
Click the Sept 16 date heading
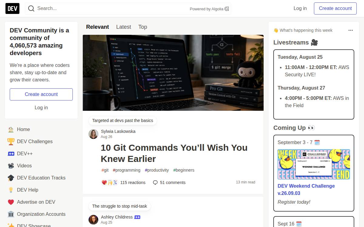290,224
